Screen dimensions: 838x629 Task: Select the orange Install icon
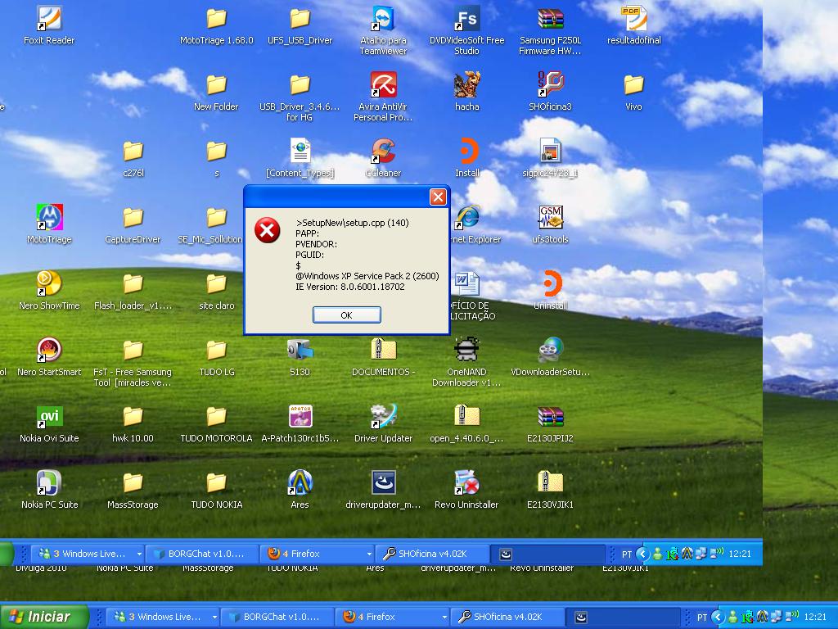[468, 151]
